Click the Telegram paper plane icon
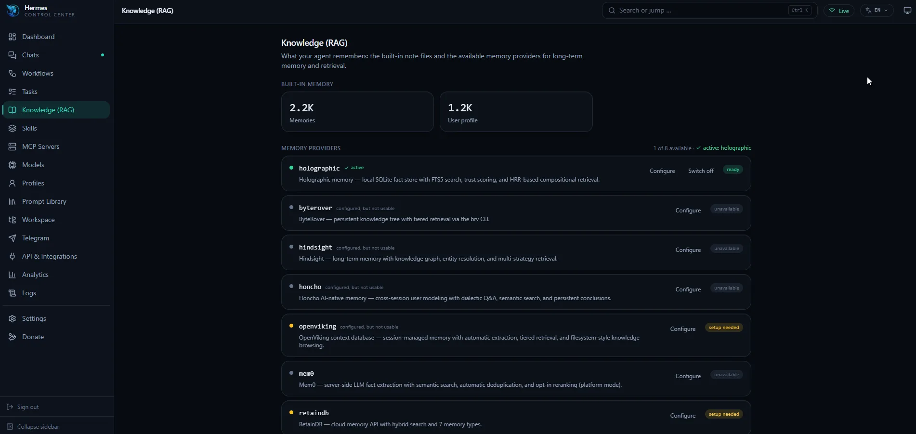Viewport: 916px width, 434px height. (x=12, y=238)
